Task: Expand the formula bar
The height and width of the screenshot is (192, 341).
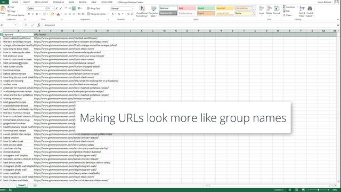Action: 338,25
